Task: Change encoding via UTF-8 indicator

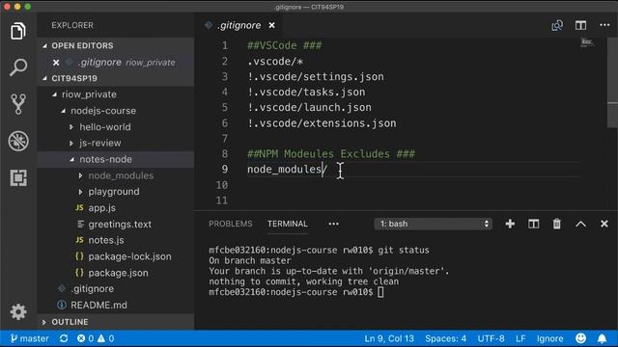Action: (492, 338)
